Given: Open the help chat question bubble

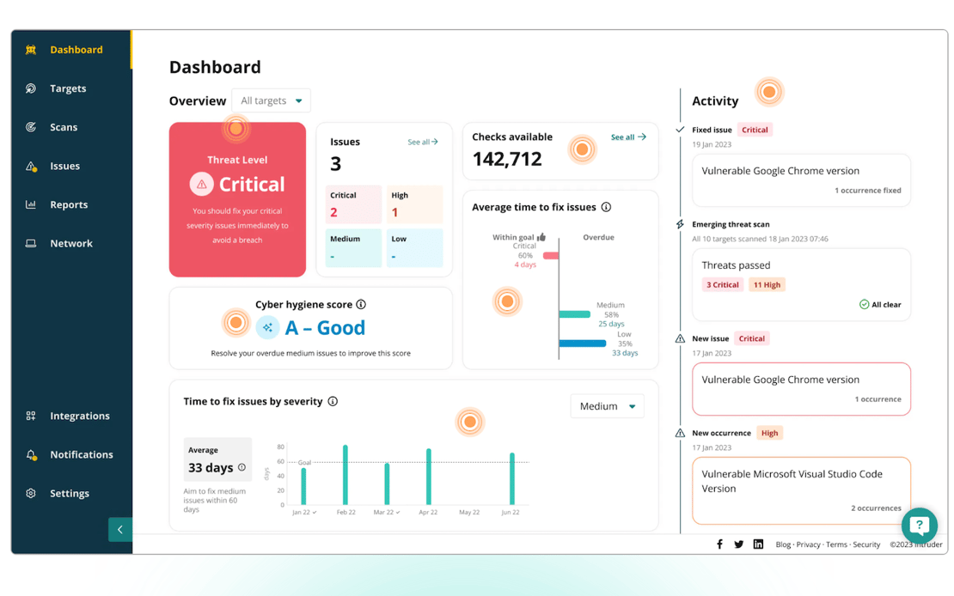Looking at the screenshot, I should (x=920, y=525).
